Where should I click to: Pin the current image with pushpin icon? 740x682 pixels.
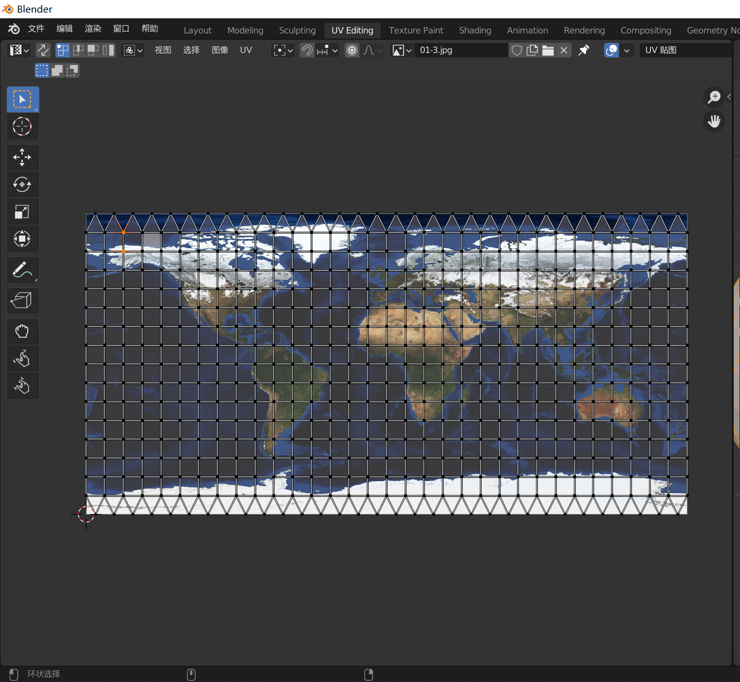(584, 50)
